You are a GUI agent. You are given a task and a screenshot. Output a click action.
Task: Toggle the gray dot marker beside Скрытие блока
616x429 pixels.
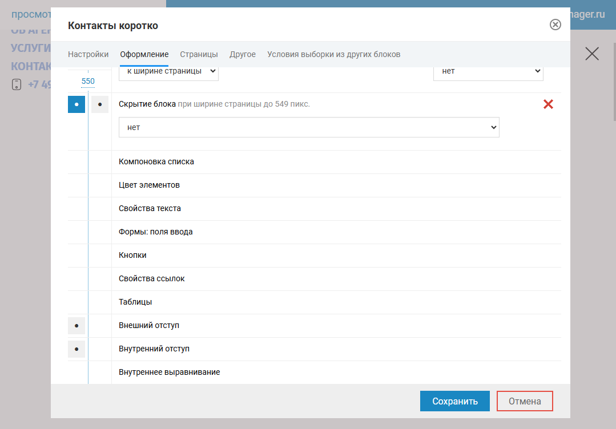pos(100,104)
